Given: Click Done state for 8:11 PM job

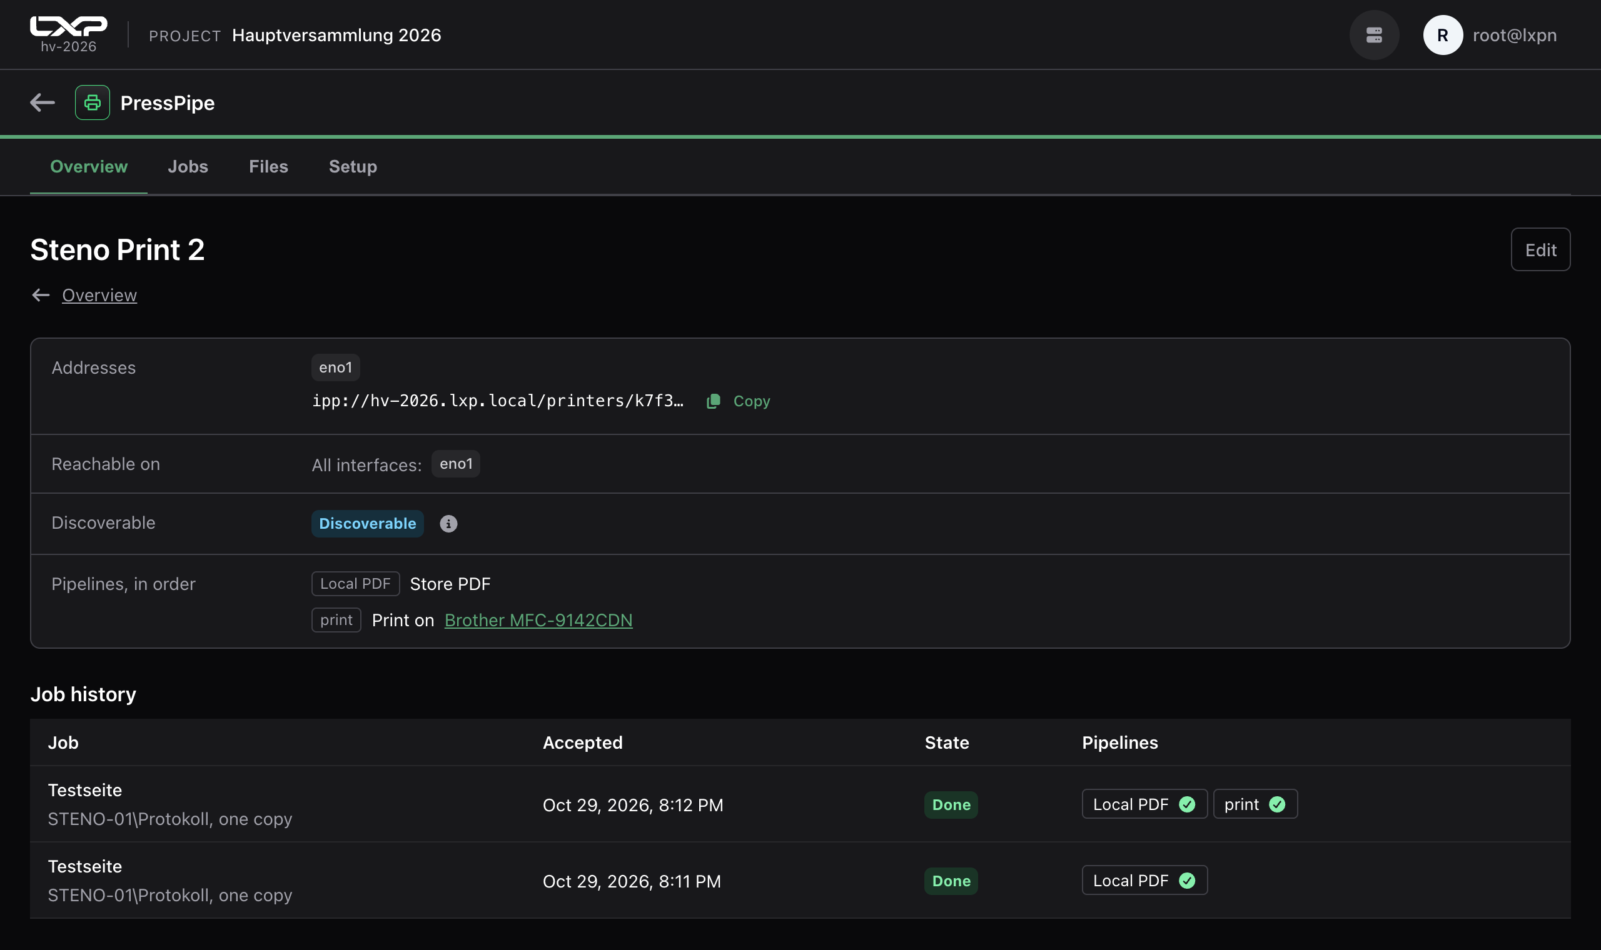Looking at the screenshot, I should (951, 881).
